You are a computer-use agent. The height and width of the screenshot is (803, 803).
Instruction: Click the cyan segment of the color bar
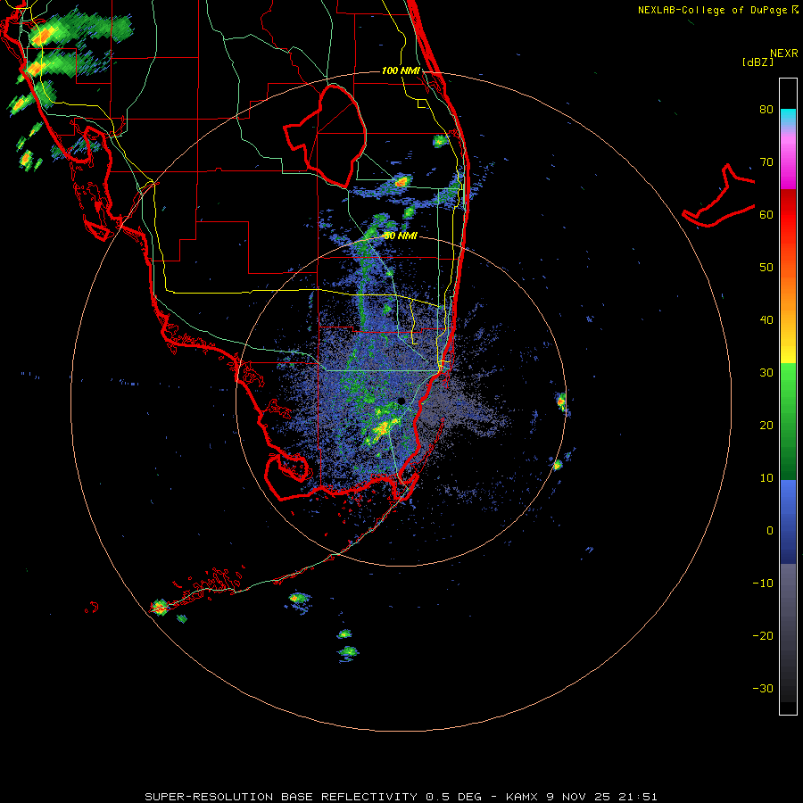(788, 117)
